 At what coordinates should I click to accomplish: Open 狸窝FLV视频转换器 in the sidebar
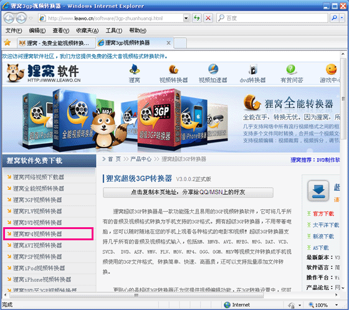(37, 211)
